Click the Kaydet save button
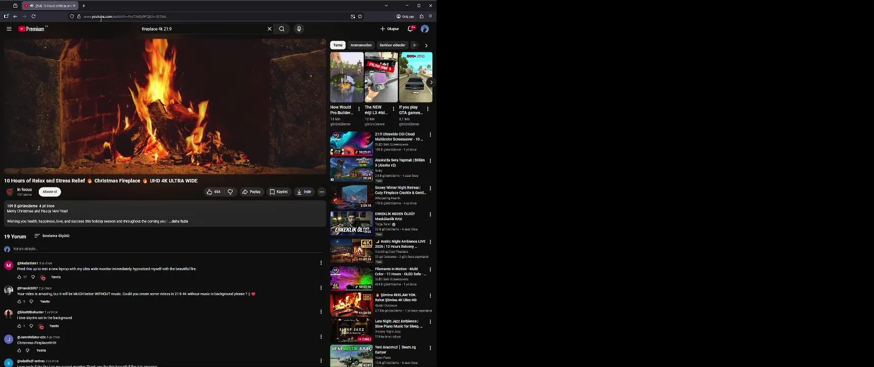The height and width of the screenshot is (367, 874). 279,192
